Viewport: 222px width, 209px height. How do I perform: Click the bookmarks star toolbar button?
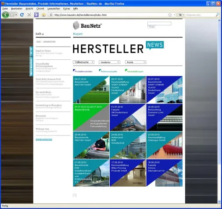click(x=36, y=15)
